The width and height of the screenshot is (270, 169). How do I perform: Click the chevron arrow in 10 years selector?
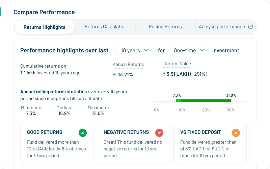[x=146, y=50]
